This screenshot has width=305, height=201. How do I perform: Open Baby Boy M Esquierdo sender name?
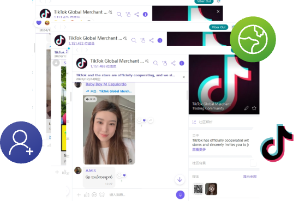point(106,84)
